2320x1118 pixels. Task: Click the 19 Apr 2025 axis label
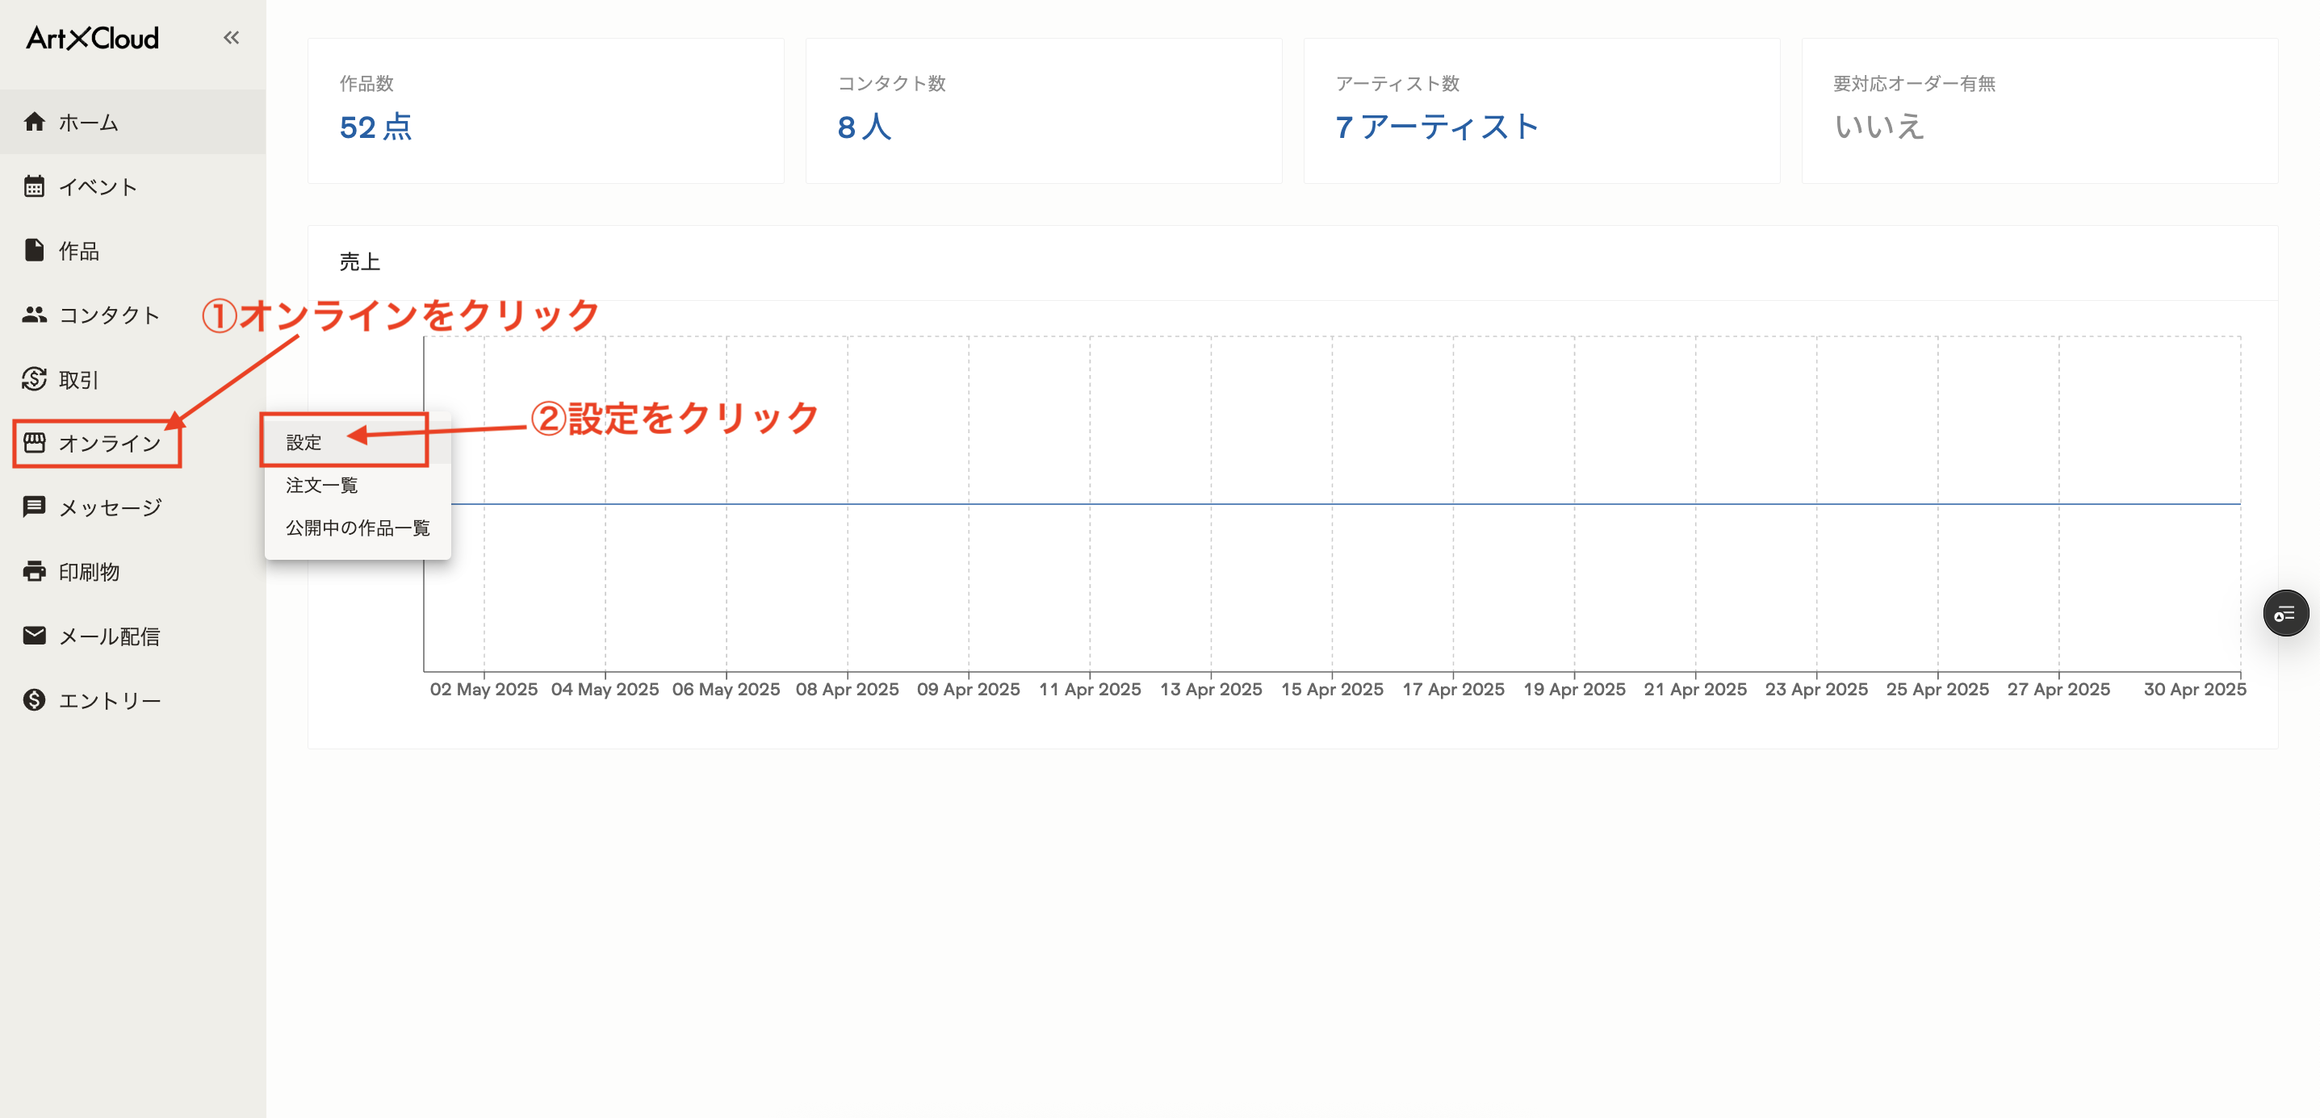point(1574,690)
